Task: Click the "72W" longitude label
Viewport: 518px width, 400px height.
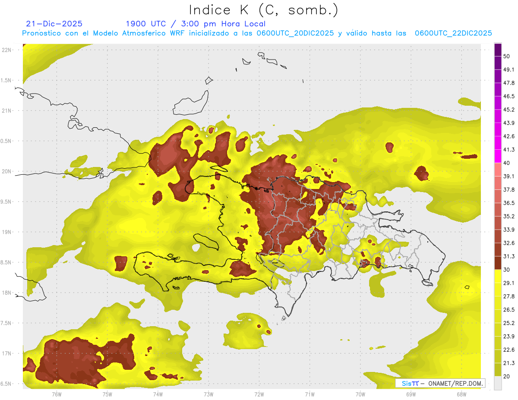Action: pos(259,394)
